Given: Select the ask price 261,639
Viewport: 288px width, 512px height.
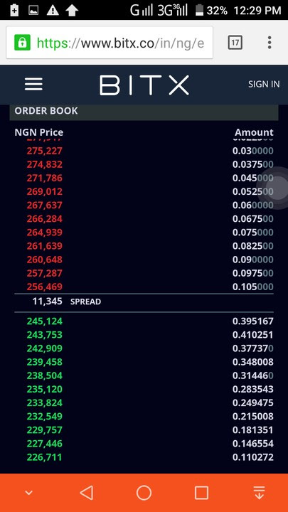Looking at the screenshot, I should click(x=44, y=246).
